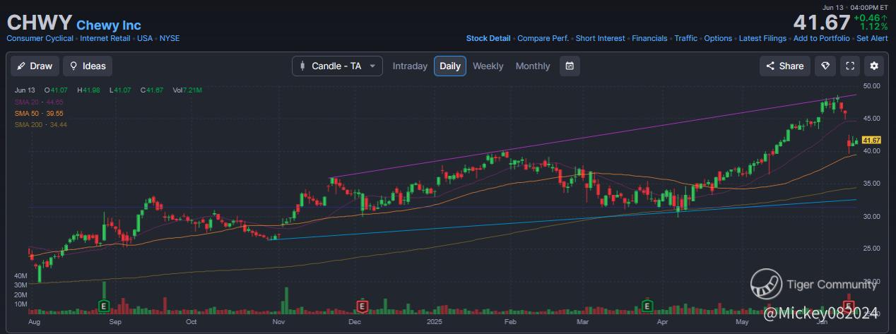Click the Share button
The height and width of the screenshot is (334, 896).
tap(785, 66)
